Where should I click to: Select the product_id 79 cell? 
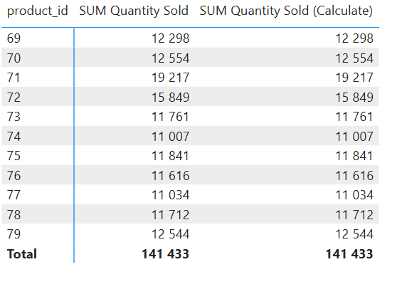(14, 234)
